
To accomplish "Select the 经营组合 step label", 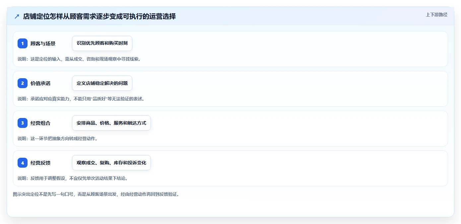I will (x=40, y=123).
